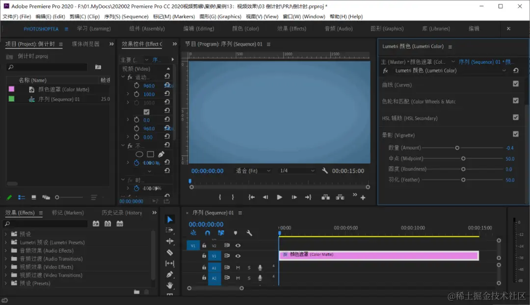
Task: Switch Project panel to icon view
Action: point(34,197)
